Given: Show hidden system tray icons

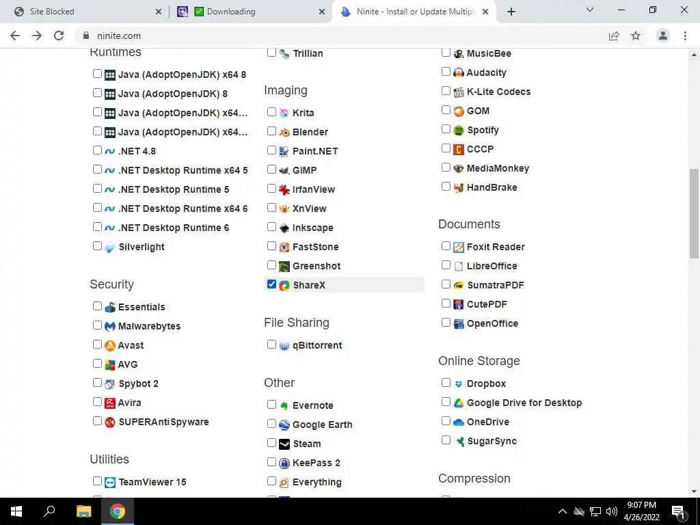Looking at the screenshot, I should point(563,511).
